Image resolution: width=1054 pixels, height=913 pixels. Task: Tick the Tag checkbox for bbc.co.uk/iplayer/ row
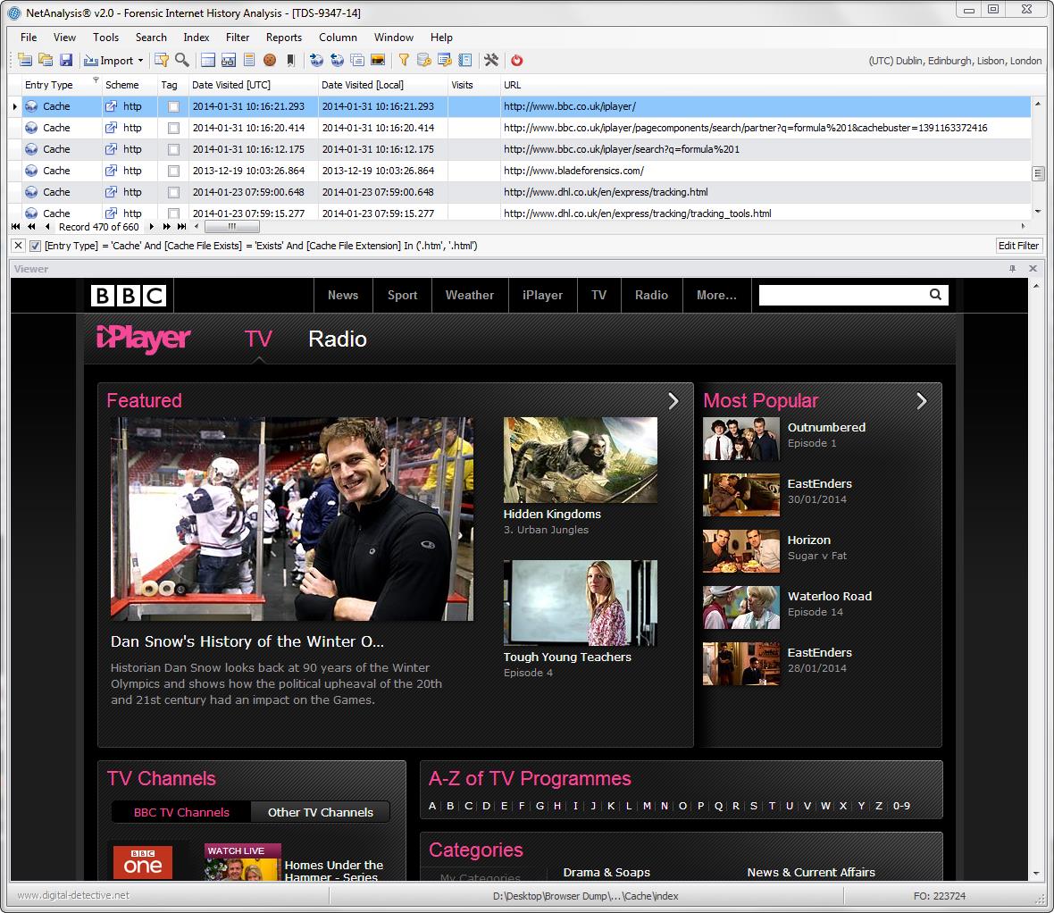[173, 106]
